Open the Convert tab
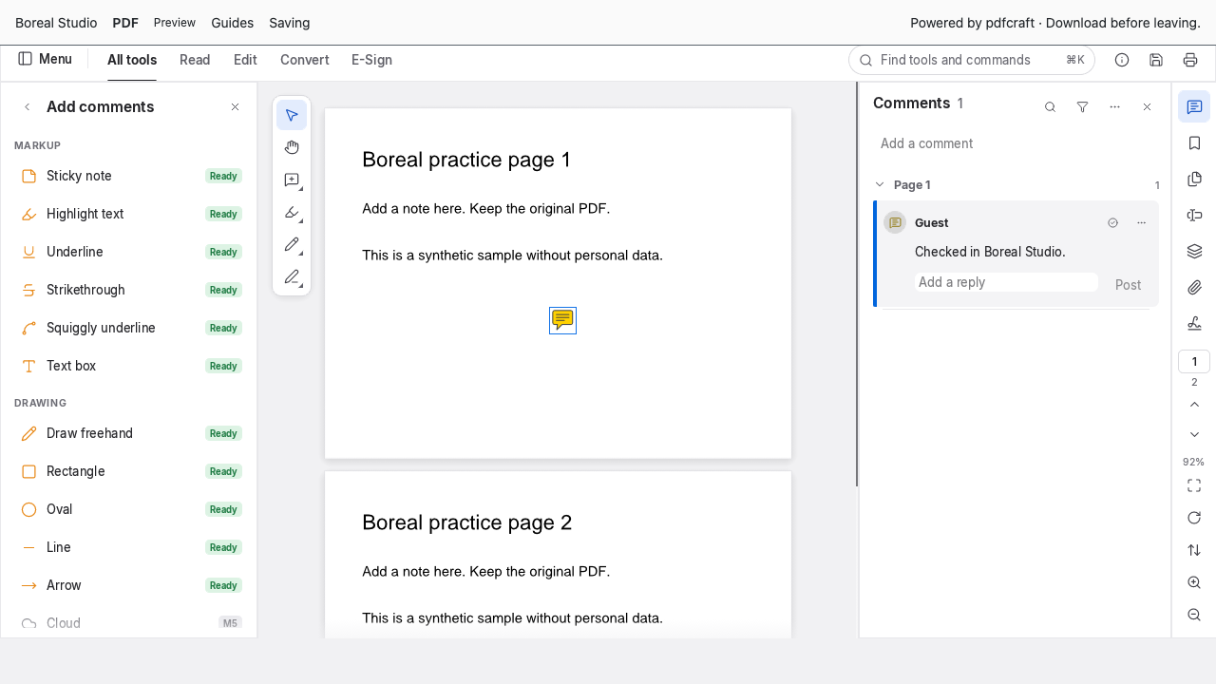 coord(305,60)
